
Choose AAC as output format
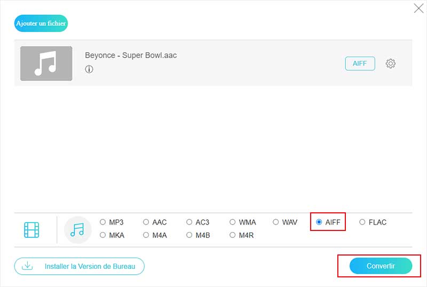(146, 222)
